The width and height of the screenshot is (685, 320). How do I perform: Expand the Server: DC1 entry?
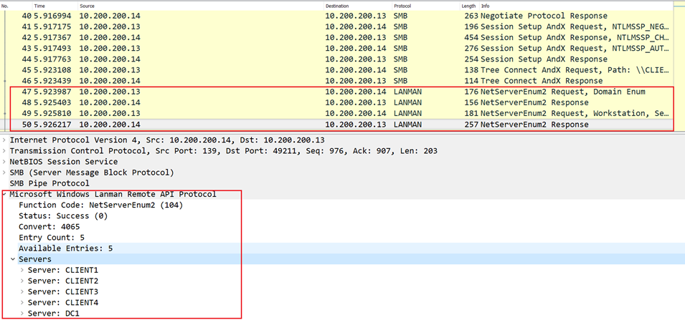click(x=22, y=313)
